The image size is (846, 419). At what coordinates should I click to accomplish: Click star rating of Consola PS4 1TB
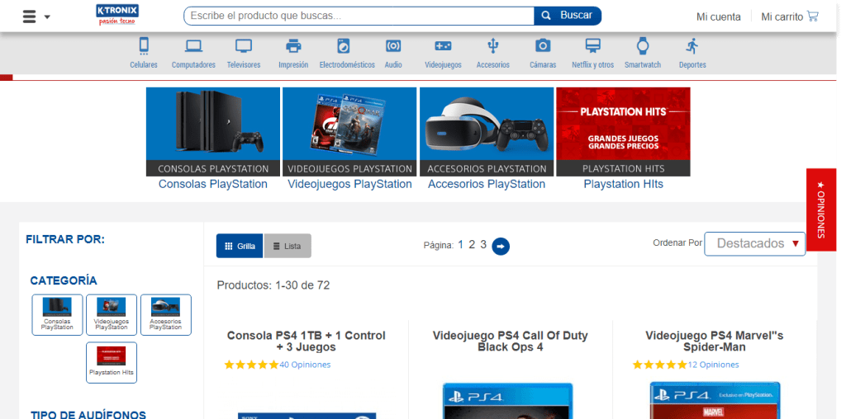251,365
